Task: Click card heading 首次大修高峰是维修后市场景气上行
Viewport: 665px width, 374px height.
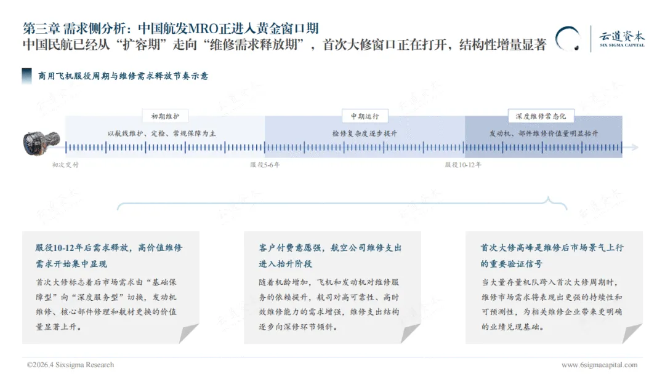Action: click(x=552, y=255)
